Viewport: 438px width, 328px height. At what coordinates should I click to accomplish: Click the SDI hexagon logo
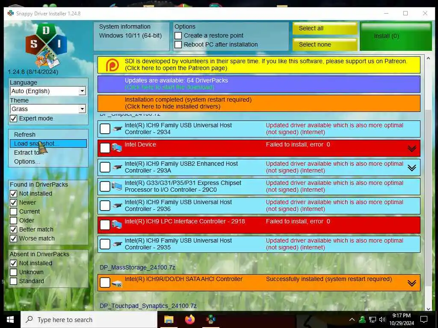pos(46,45)
